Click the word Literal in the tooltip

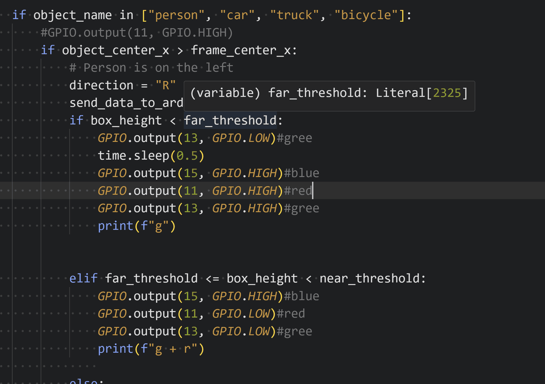click(x=401, y=93)
